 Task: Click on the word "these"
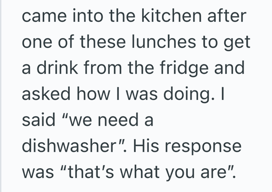point(103,41)
